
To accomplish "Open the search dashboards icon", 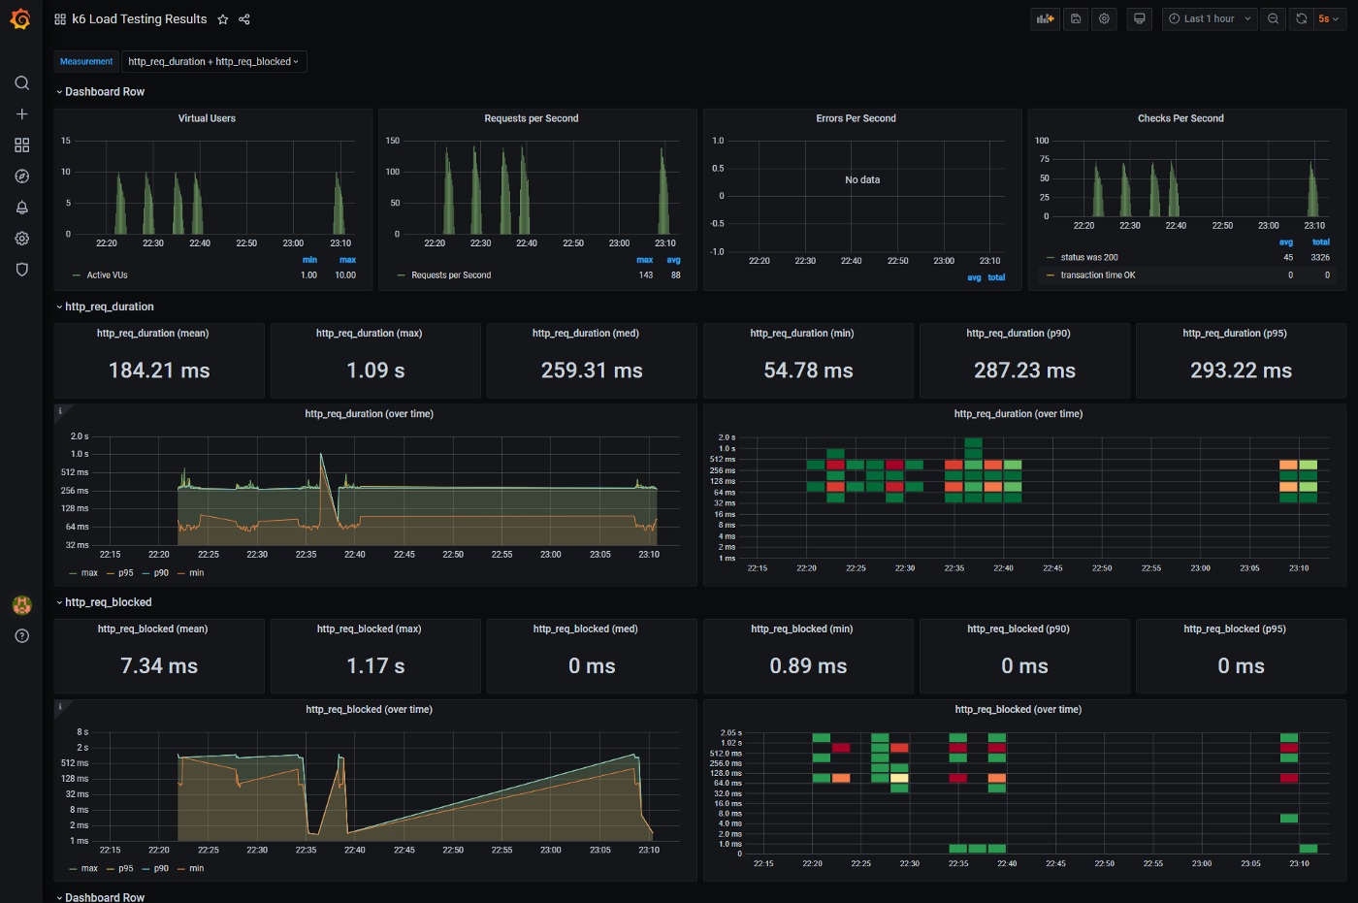I will click(x=21, y=83).
